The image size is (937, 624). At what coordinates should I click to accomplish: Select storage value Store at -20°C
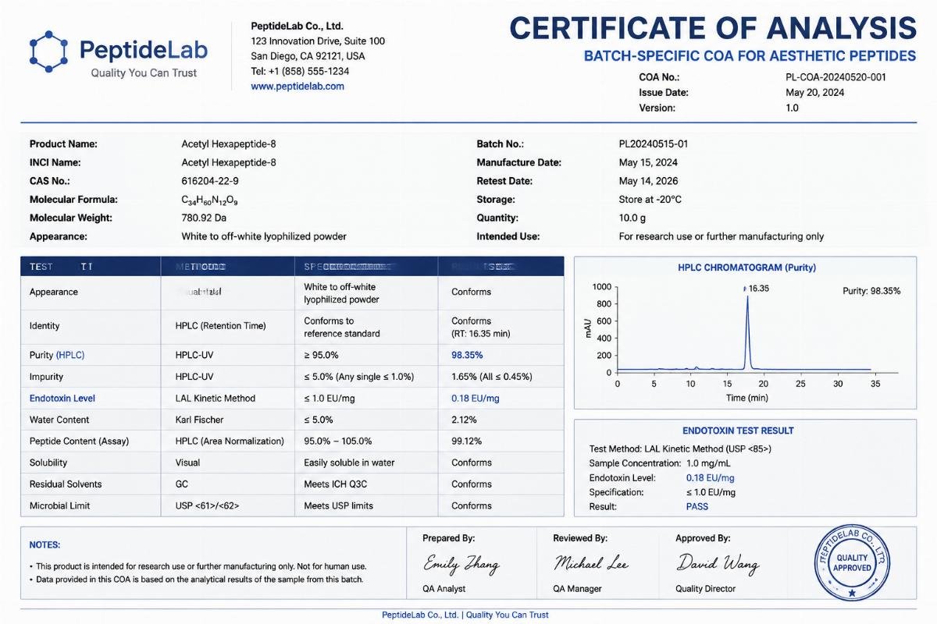[x=650, y=200]
